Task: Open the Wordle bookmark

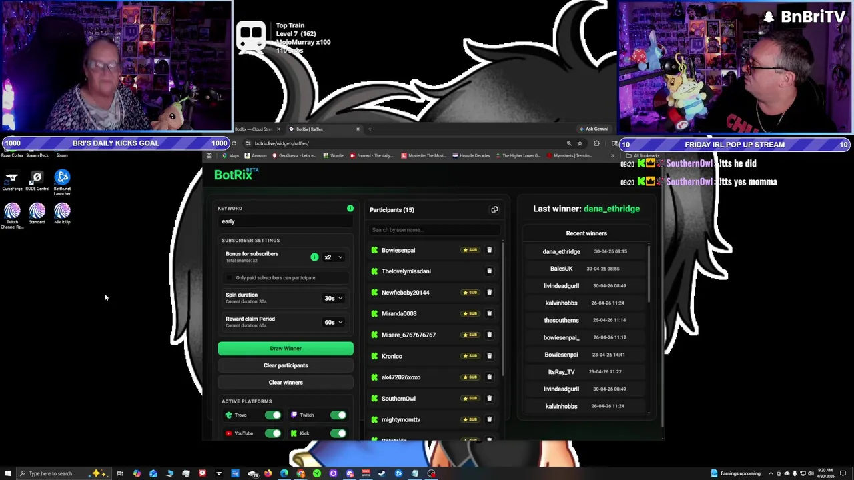Action: (333, 156)
